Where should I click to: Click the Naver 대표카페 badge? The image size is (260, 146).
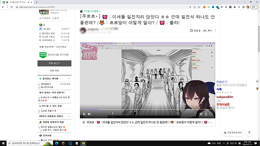coord(43,55)
